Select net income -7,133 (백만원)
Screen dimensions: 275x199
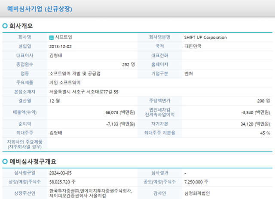coord(120,124)
